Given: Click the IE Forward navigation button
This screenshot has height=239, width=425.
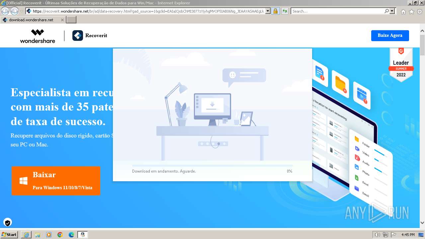Looking at the screenshot, I should pos(14,11).
